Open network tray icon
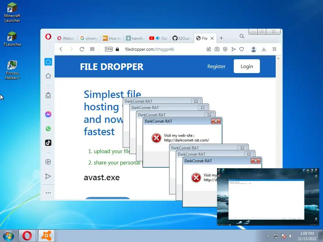This screenshot has height=242, width=323. pyautogui.click(x=276, y=236)
